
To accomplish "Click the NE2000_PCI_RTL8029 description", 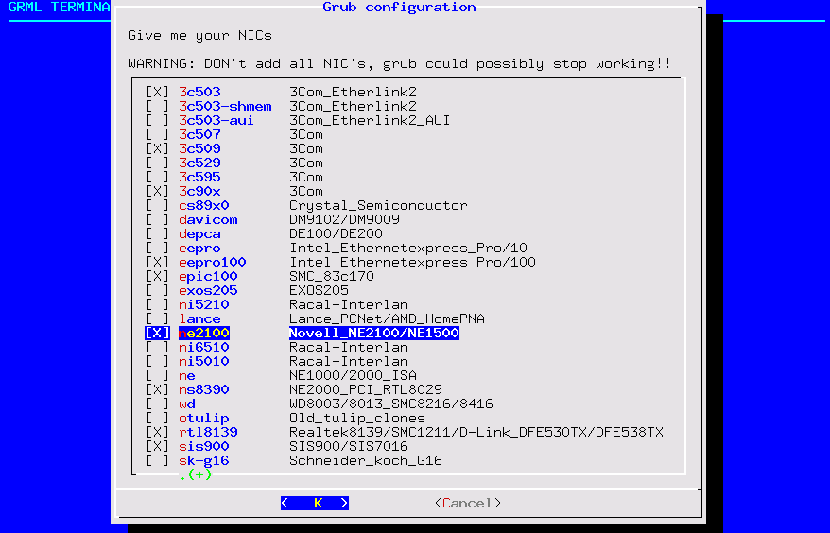I will tap(366, 389).
